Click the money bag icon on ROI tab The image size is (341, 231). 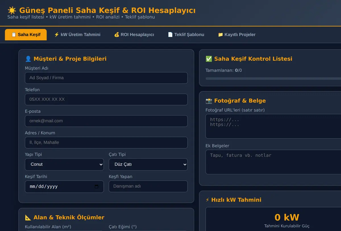[117, 34]
